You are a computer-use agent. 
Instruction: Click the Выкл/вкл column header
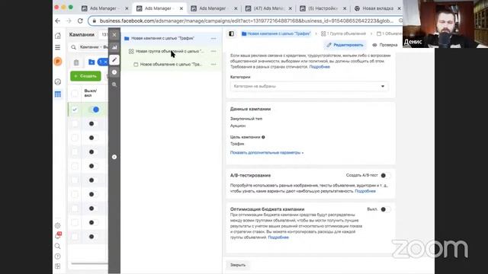[x=91, y=93]
